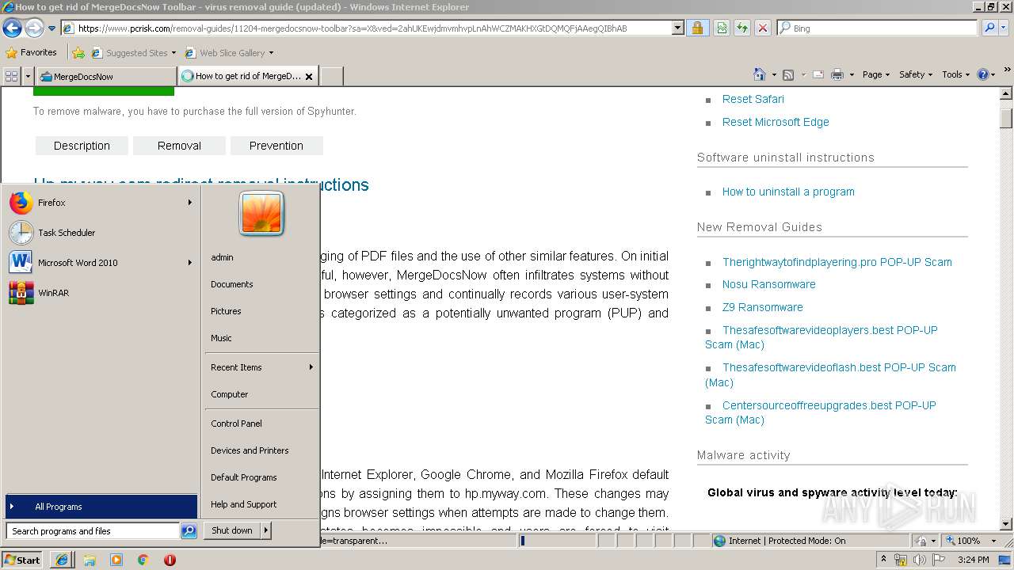Open the Favorites star button
Screen dimensions: 1014x570
[32, 52]
